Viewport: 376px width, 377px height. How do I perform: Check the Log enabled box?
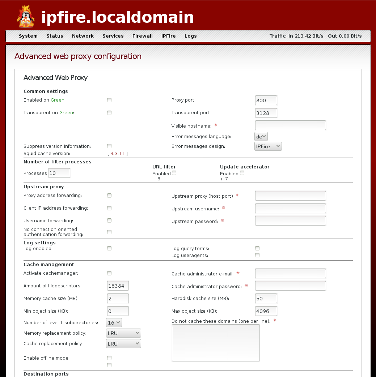109,248
